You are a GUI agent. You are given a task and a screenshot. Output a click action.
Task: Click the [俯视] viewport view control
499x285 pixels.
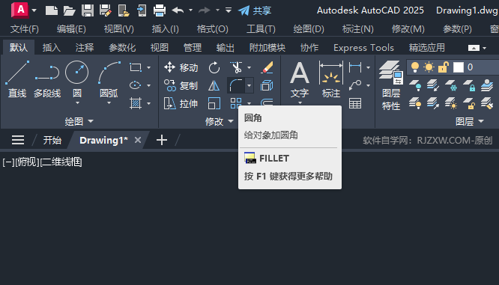(27, 162)
